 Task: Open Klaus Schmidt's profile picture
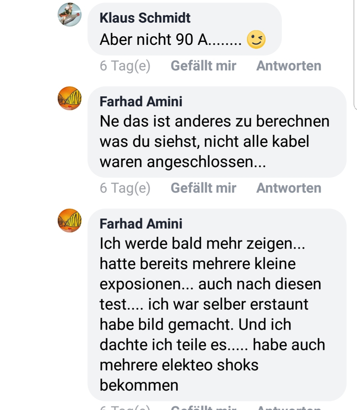point(69,15)
